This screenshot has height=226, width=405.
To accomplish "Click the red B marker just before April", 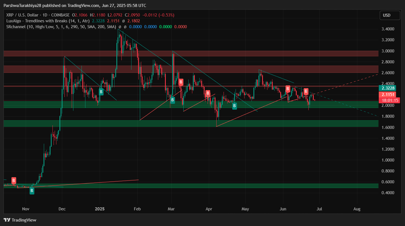I will 208,93.
